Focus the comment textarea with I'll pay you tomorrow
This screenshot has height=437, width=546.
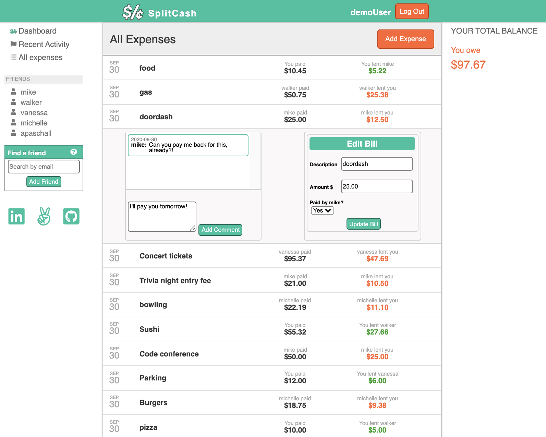pyautogui.click(x=162, y=217)
